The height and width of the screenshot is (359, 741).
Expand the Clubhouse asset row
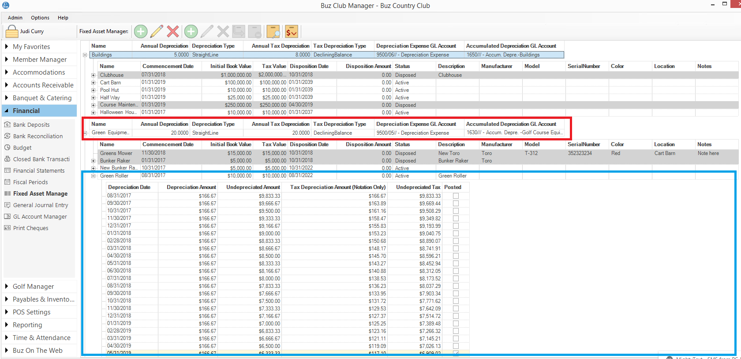click(94, 76)
